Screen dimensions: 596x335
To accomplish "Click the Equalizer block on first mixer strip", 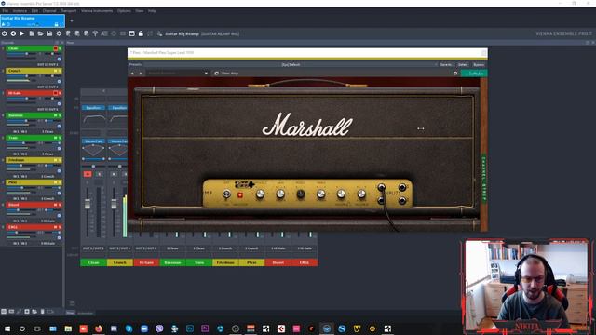I will [93, 108].
